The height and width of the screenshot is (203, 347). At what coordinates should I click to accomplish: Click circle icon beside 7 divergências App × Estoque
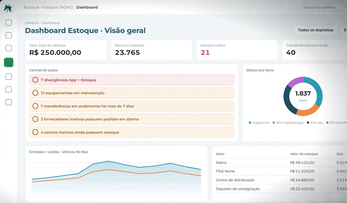pos(35,80)
